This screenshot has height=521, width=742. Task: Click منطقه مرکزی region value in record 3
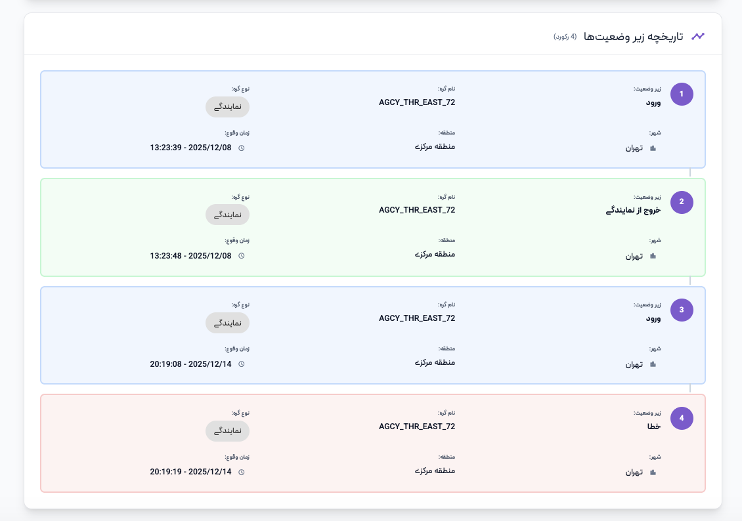pyautogui.click(x=435, y=362)
